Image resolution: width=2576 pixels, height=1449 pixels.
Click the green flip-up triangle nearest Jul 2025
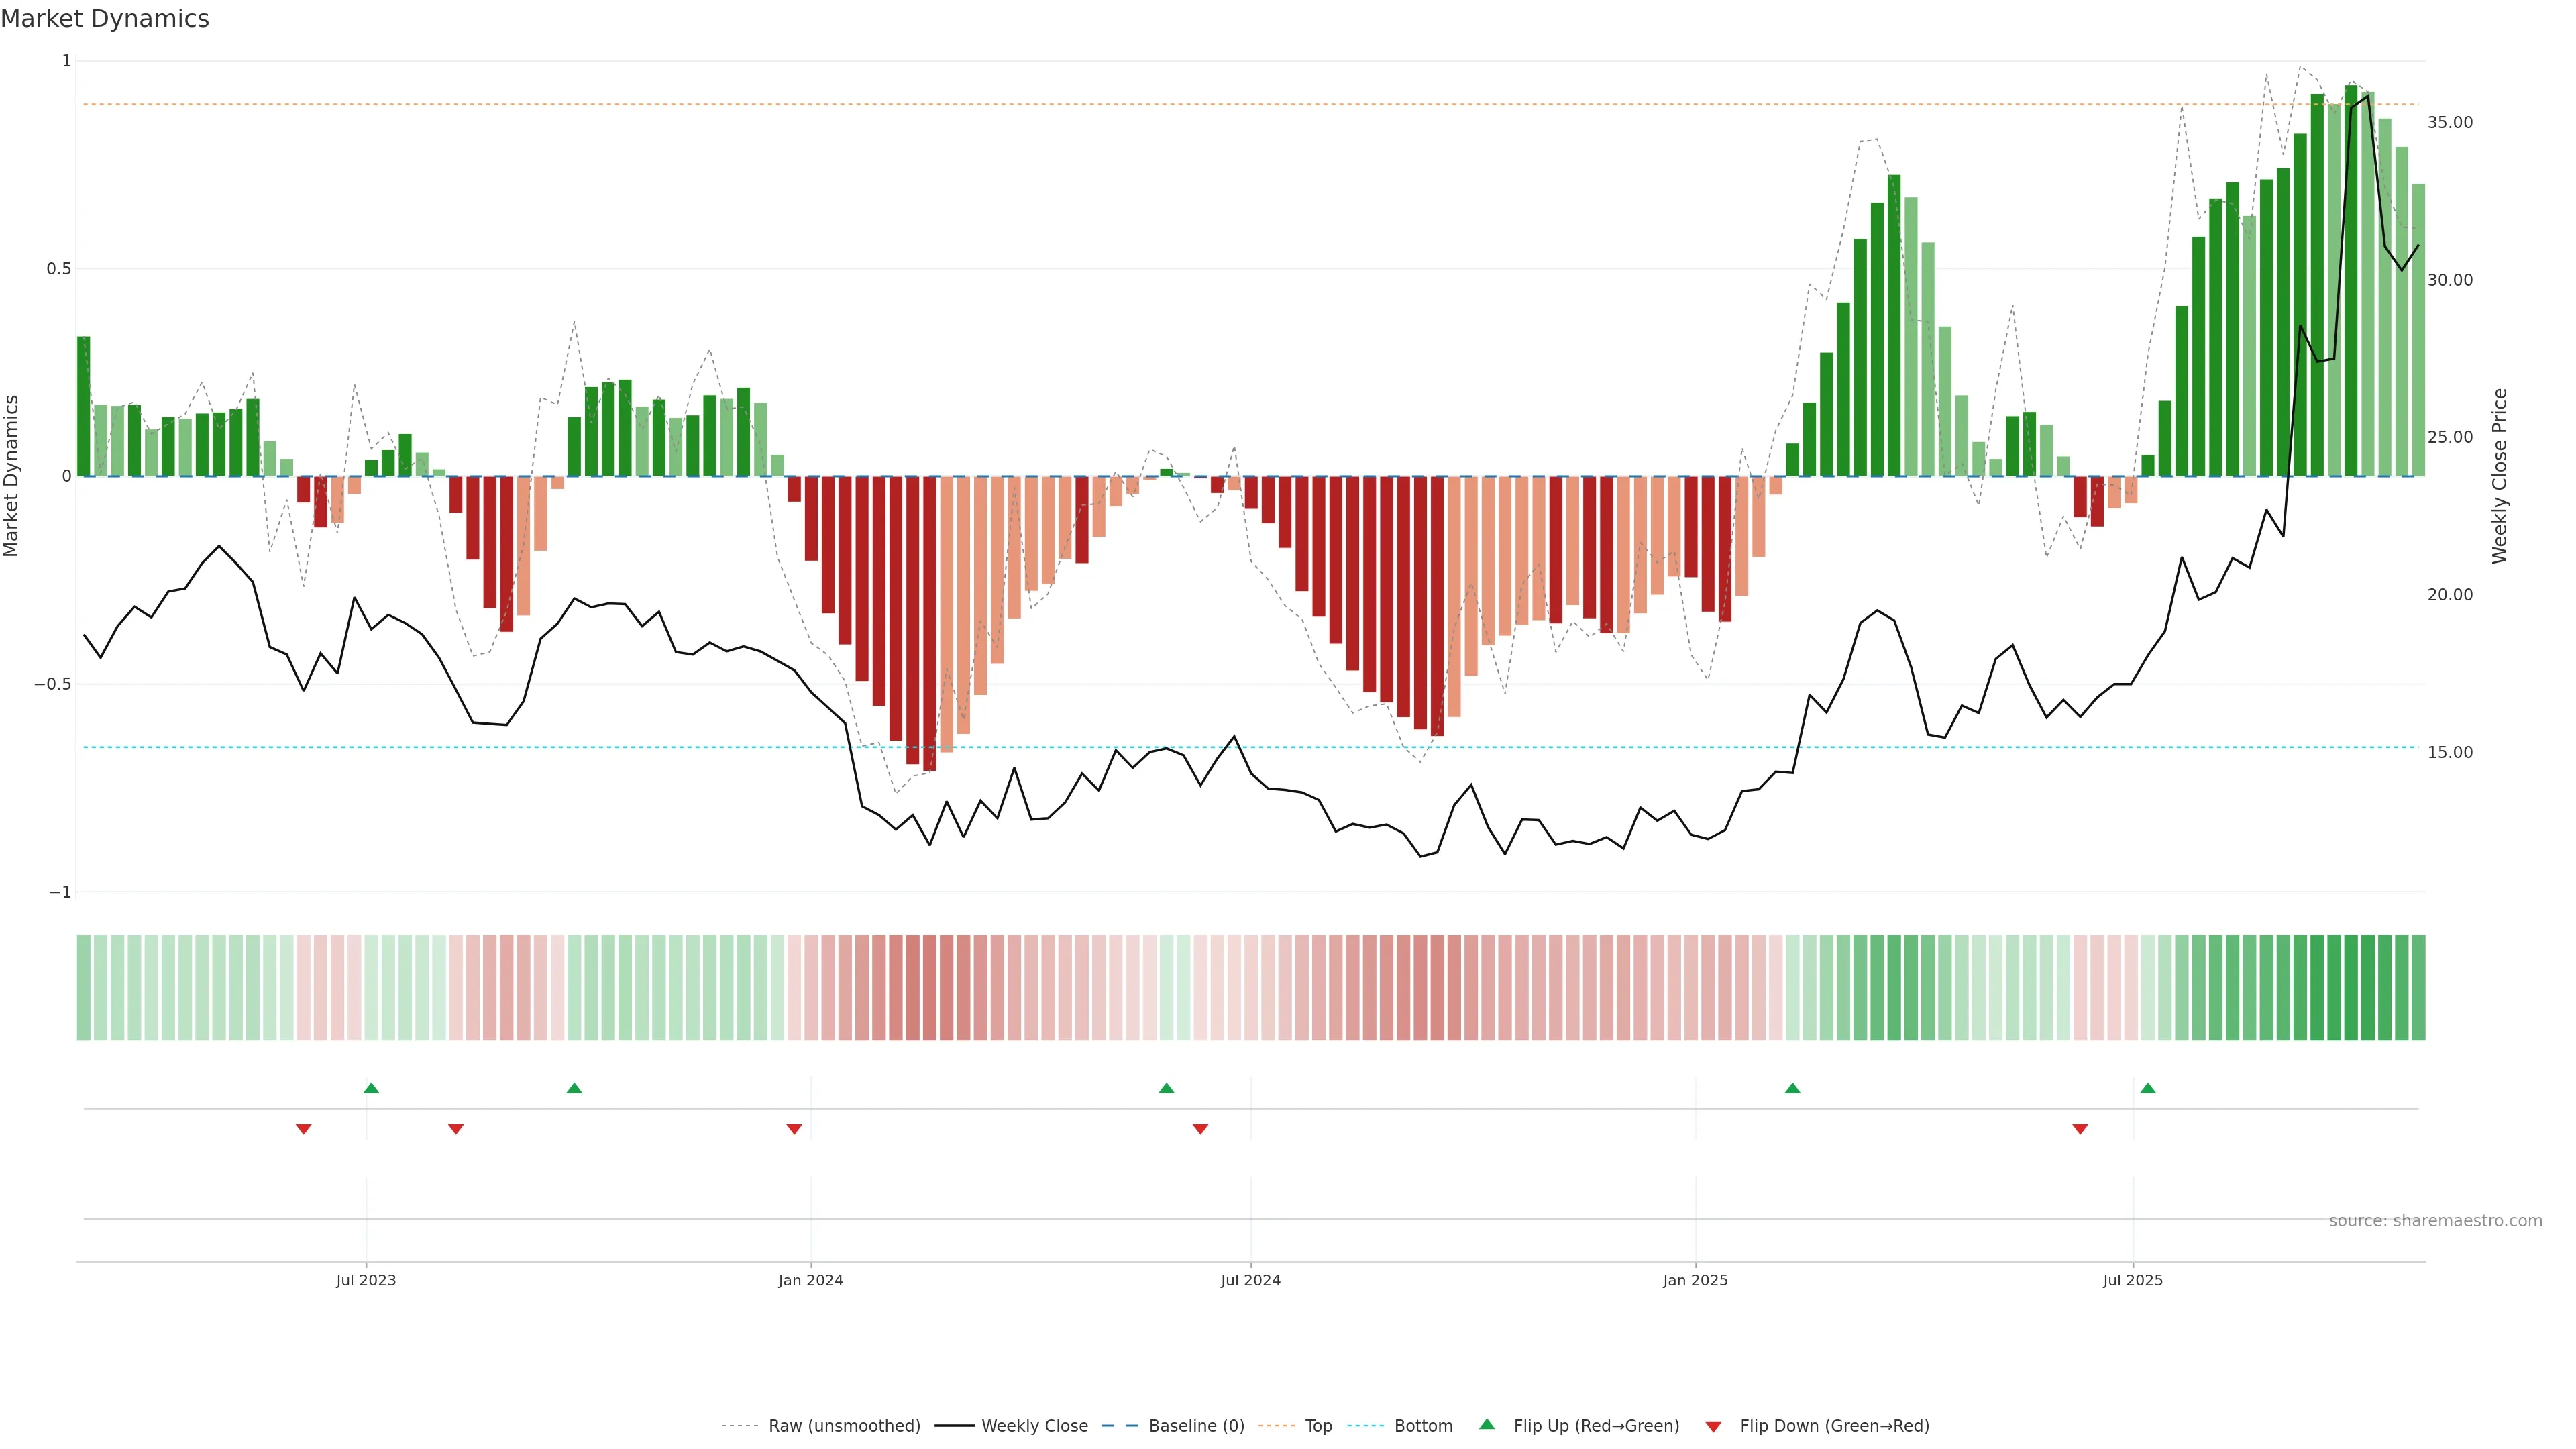2147,1088
